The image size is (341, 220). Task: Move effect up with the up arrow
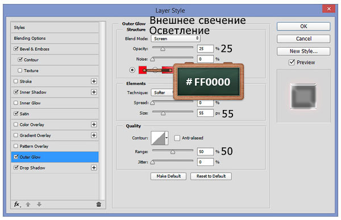pos(28,204)
